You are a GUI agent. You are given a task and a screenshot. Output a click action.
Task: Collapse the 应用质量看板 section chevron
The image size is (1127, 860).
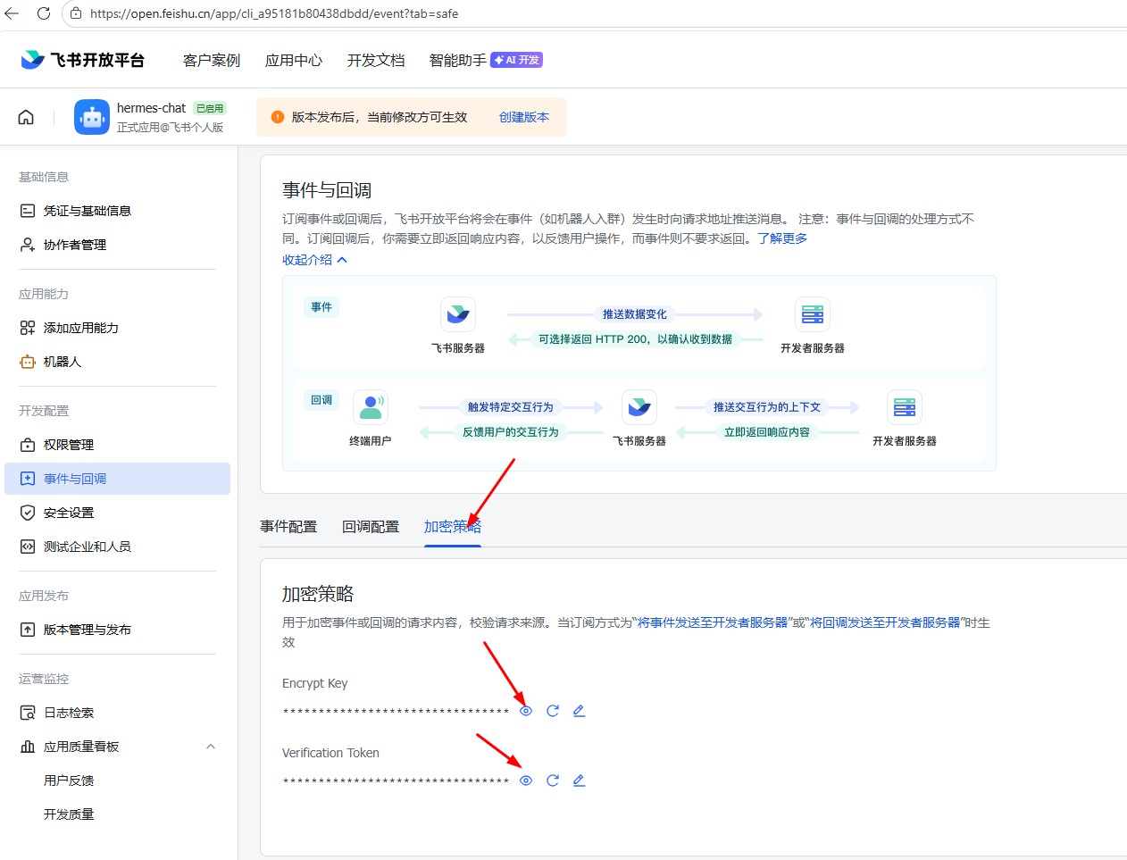211,747
